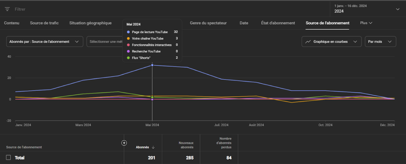Click the Août 2024 axis label
The image size is (406, 164).
coord(256,125)
